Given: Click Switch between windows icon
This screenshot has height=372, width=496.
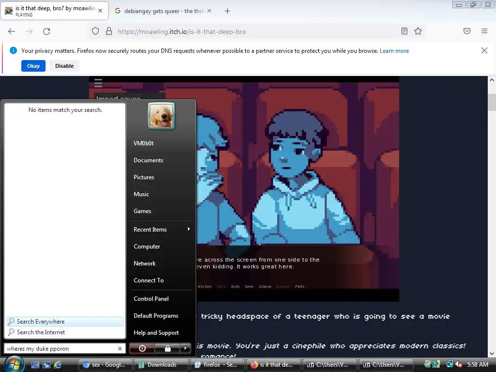Looking at the screenshot, I should click(x=46, y=365).
